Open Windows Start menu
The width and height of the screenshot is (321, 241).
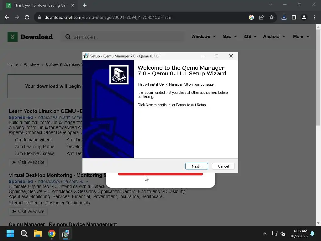(10, 233)
